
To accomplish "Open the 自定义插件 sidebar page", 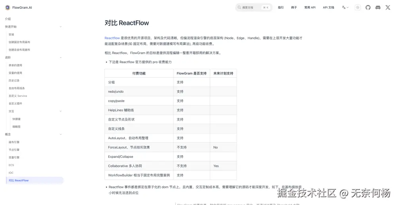I will (15, 103).
